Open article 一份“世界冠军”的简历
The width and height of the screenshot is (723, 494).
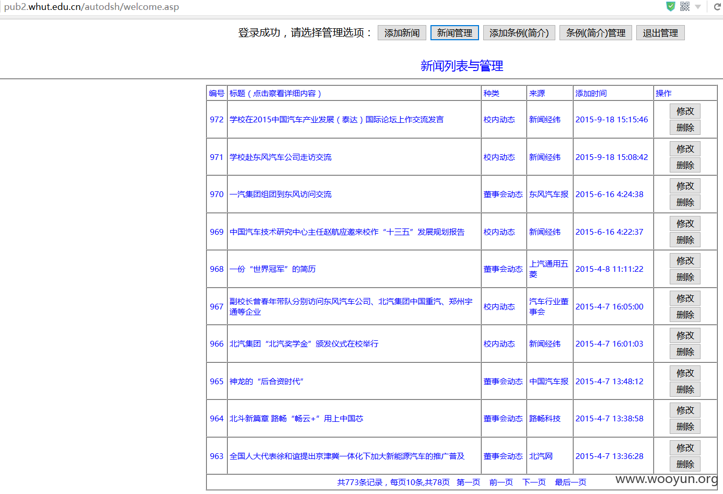tap(273, 269)
